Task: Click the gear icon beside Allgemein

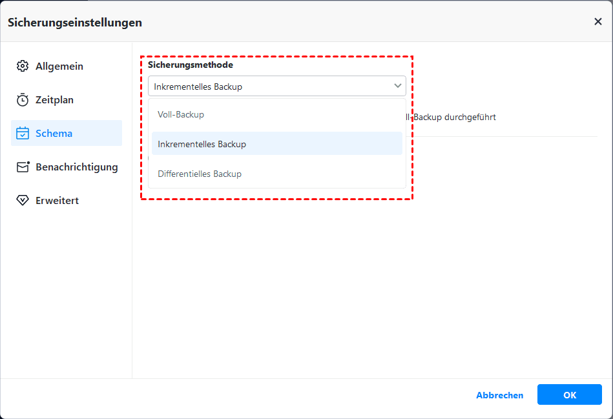Action: [x=23, y=66]
